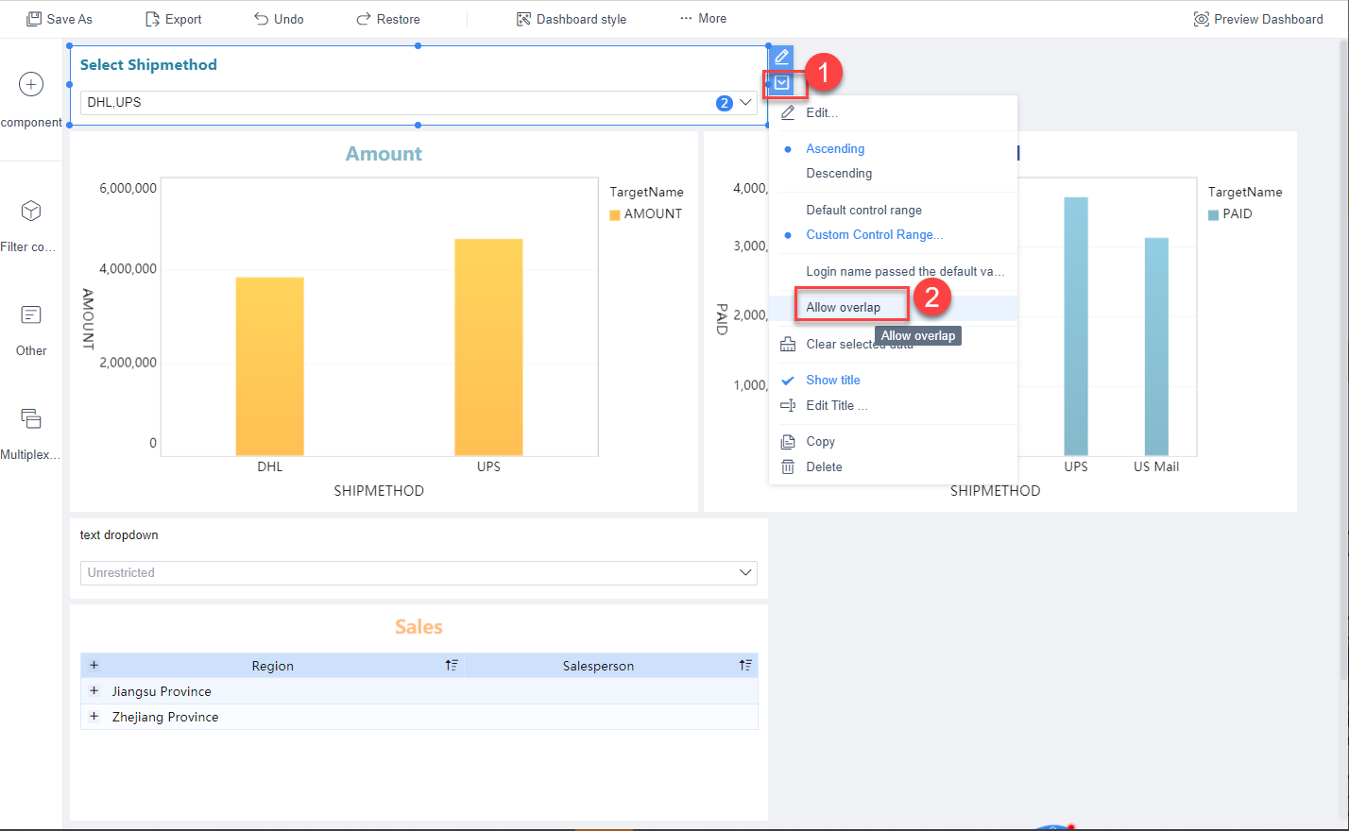Choose Login name passed the default value
Viewport: 1349px width, 831px height.
click(905, 271)
